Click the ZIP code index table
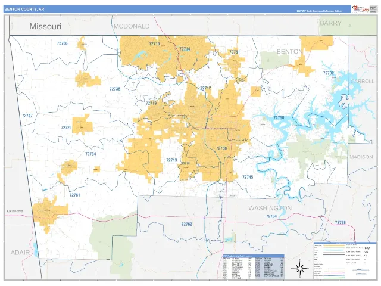Screen dimensions: 381x286 tap(254, 267)
